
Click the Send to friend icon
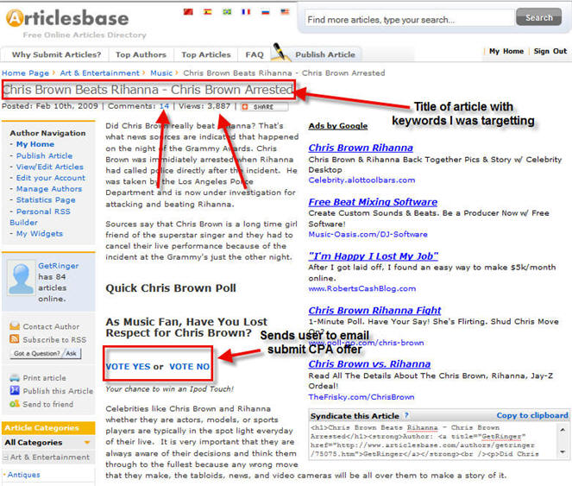pyautogui.click(x=15, y=404)
